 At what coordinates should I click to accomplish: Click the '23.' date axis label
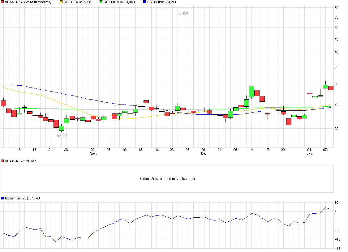[x=172, y=150]
